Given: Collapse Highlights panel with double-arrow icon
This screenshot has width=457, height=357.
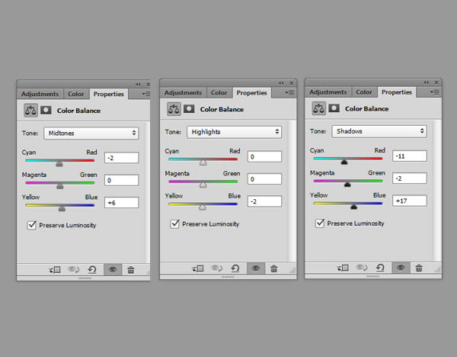Looking at the screenshot, I should [x=281, y=83].
